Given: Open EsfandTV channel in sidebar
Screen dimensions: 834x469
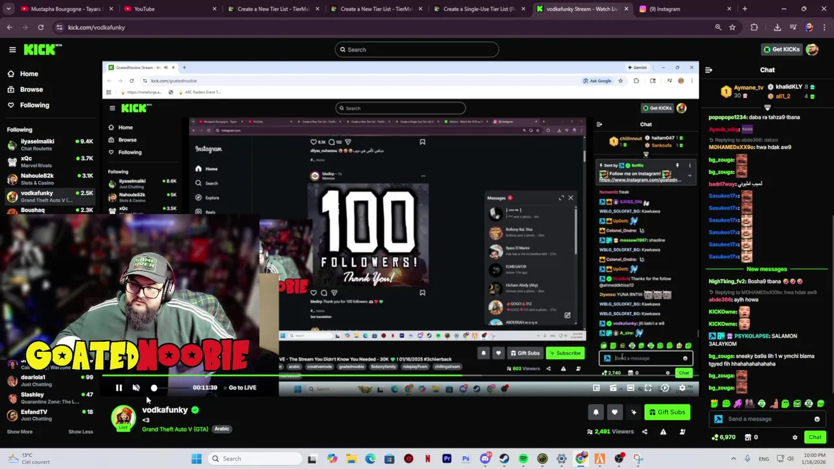Looking at the screenshot, I should tap(50, 415).
